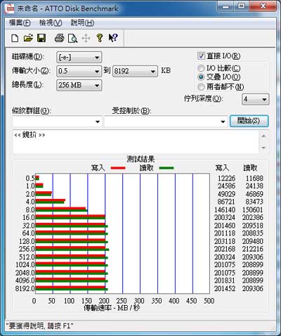Expand the 受控制於(B) dropdown
Viewport: 281px width, 336px height.
coord(166,122)
